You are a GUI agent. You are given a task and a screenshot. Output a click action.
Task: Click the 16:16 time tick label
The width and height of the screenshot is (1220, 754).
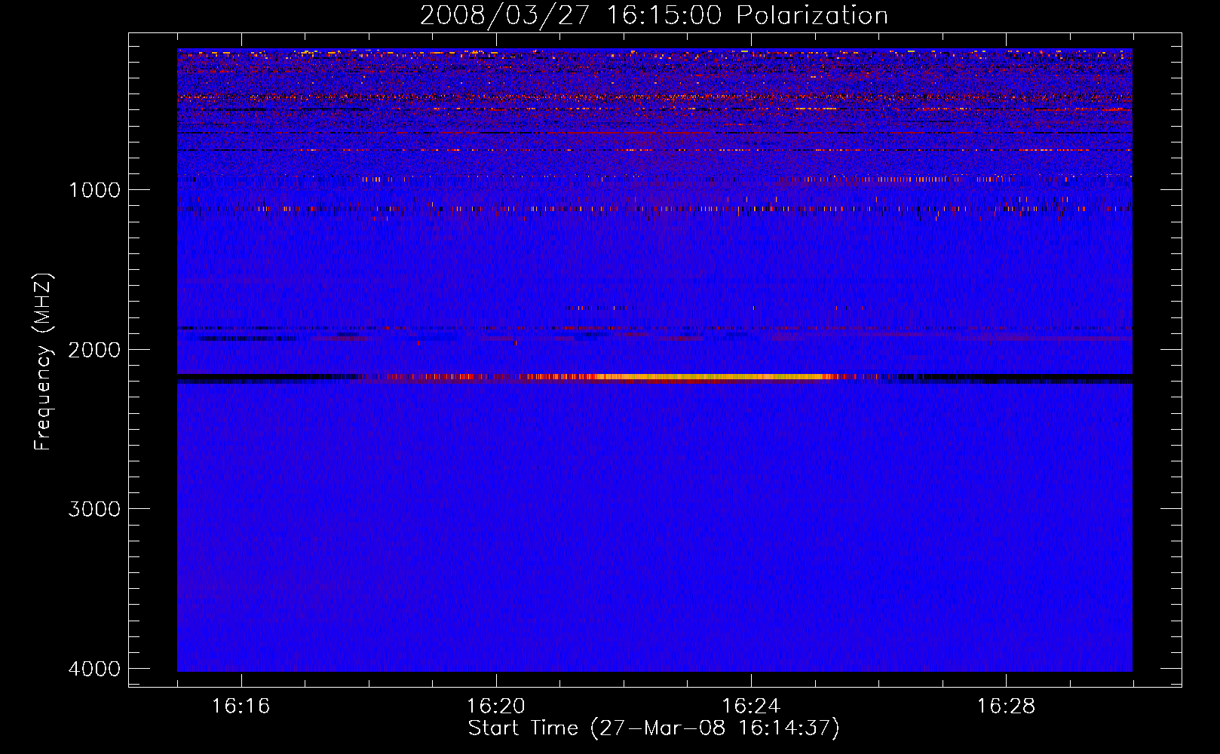[241, 706]
